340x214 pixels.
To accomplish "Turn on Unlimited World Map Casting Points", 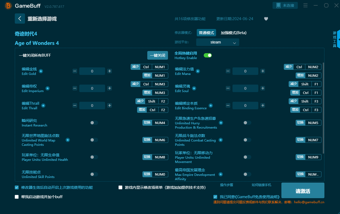I will (94, 140).
